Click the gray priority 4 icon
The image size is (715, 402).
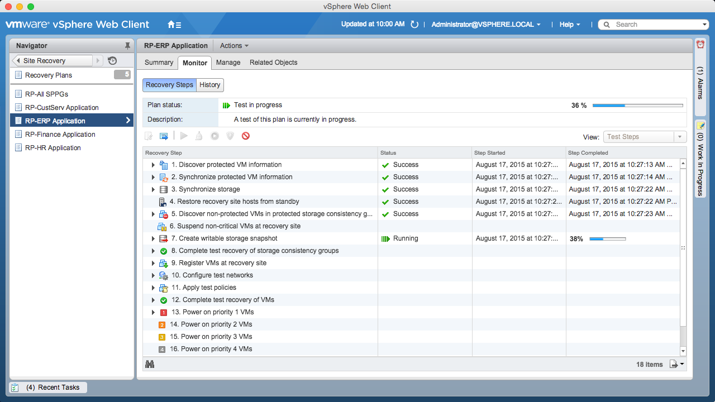pyautogui.click(x=162, y=349)
